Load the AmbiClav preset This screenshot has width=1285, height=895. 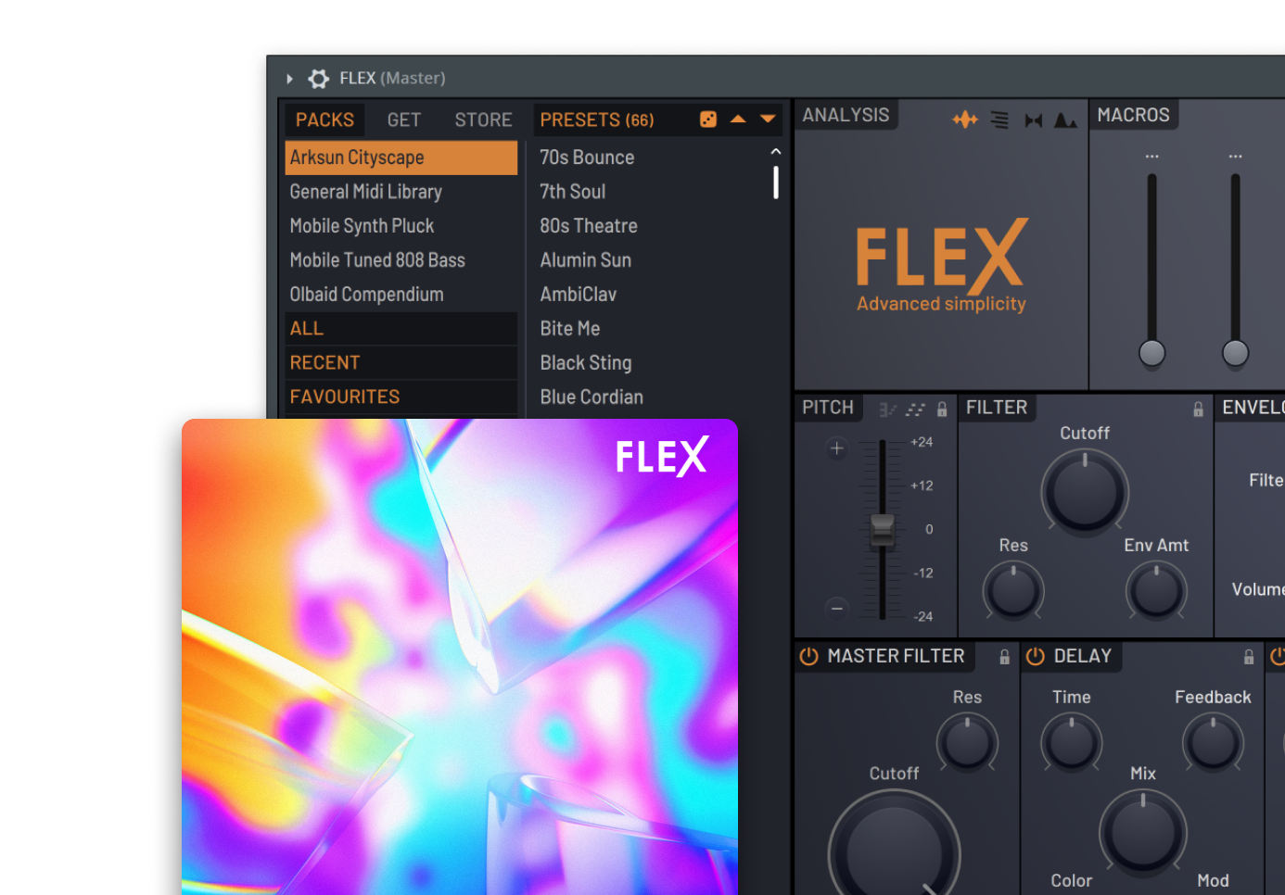pos(579,295)
